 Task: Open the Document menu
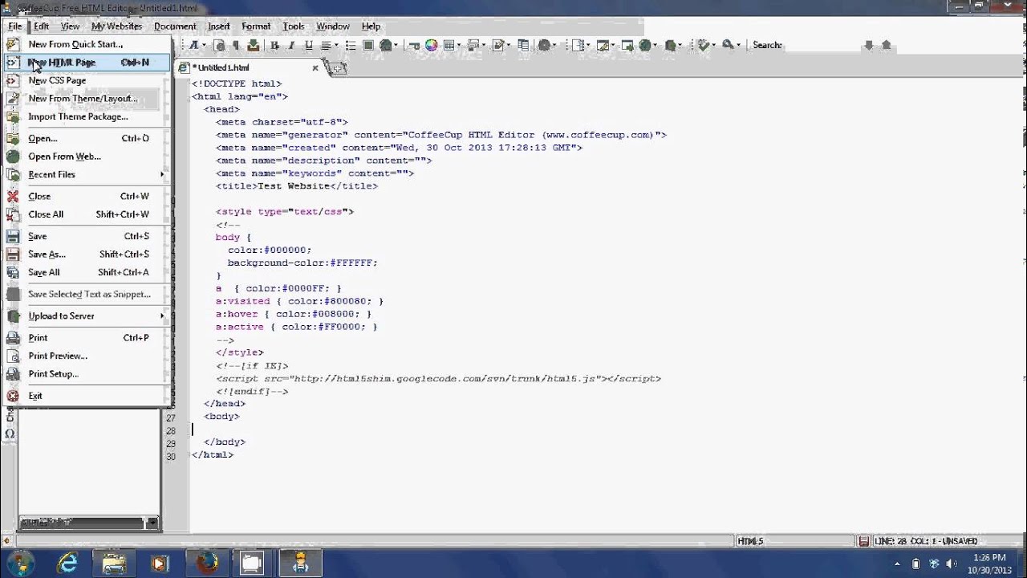(175, 26)
